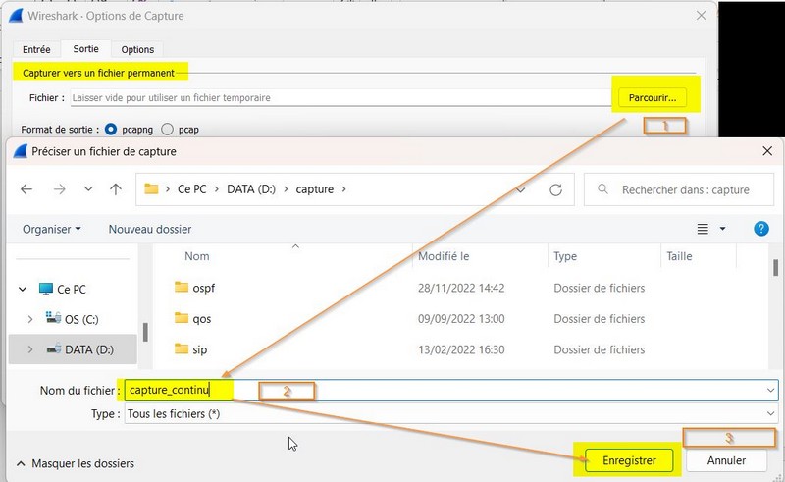Expand the OS (C:) drive node
The width and height of the screenshot is (785, 482).
pos(30,319)
